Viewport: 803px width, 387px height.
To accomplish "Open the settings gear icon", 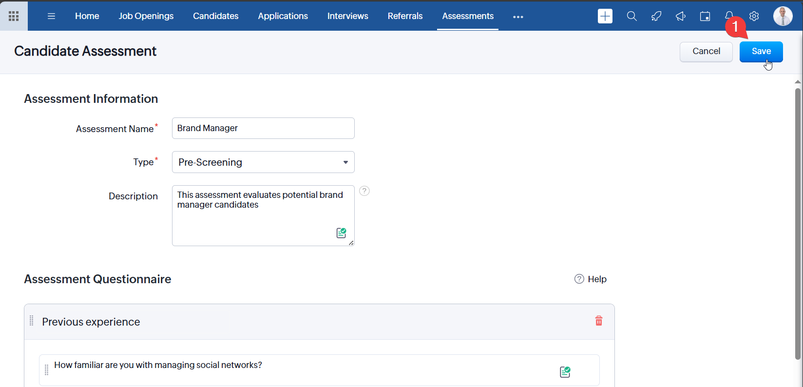I will tap(754, 16).
